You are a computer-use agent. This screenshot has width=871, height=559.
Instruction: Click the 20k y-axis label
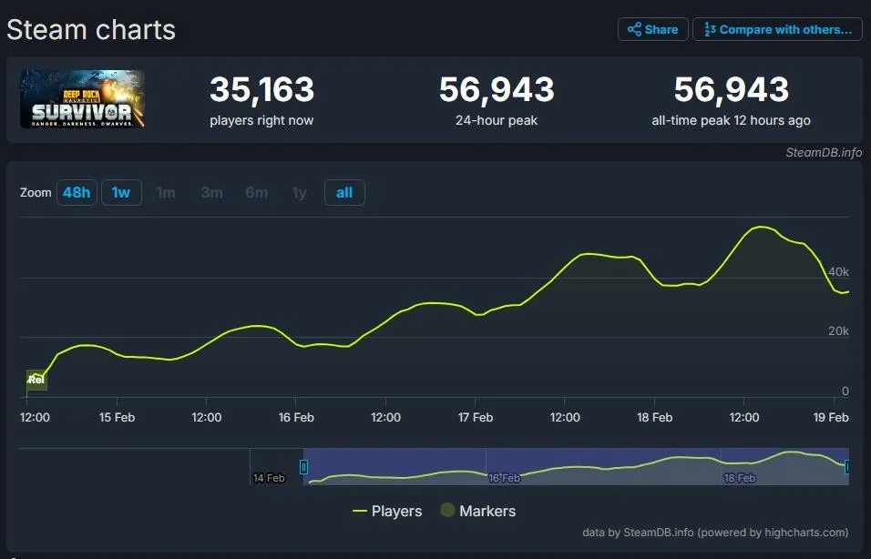click(x=838, y=330)
